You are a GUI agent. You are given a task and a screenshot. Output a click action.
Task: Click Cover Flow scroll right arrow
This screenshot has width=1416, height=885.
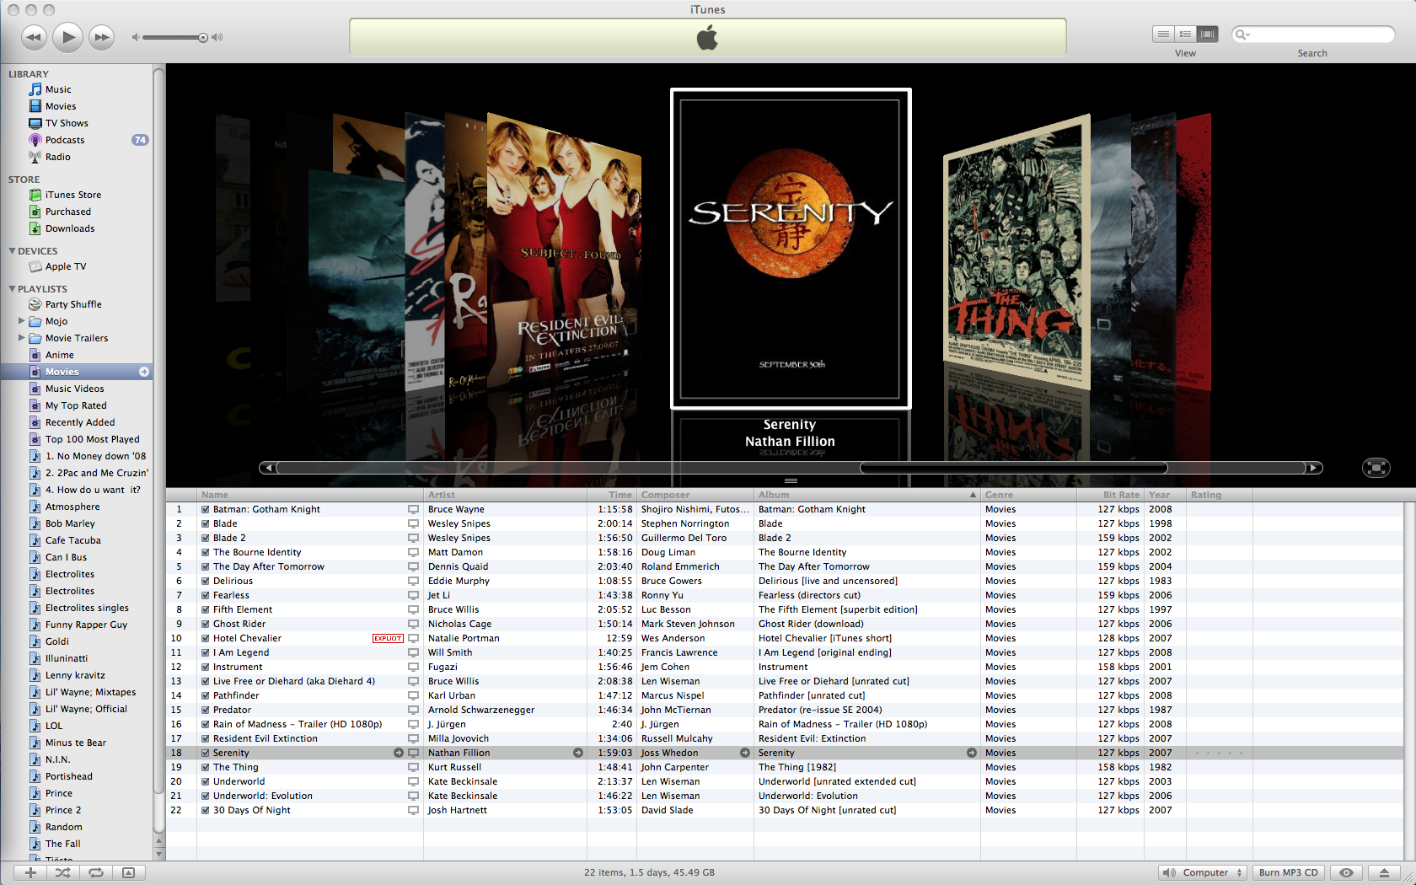tap(1314, 468)
